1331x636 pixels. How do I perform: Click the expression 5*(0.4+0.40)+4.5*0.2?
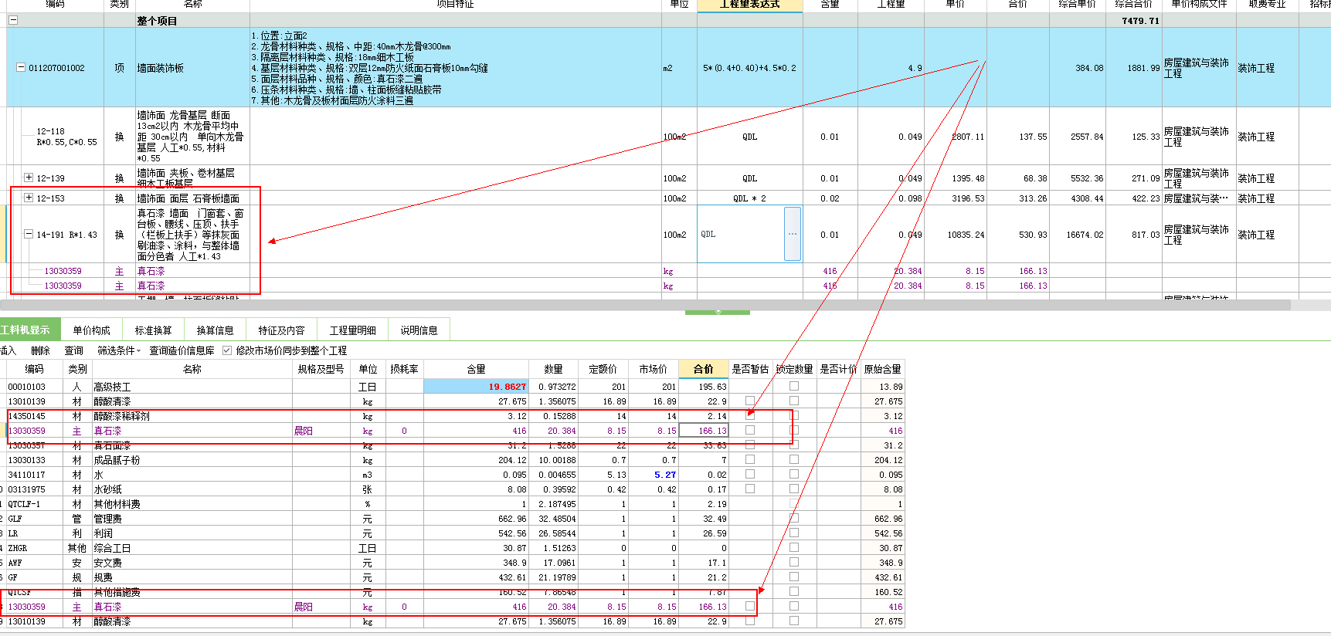749,68
